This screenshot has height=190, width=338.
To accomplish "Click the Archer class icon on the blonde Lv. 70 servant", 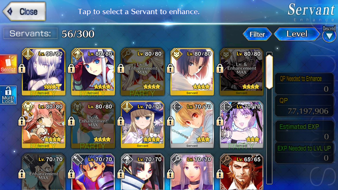I will point(176,106).
